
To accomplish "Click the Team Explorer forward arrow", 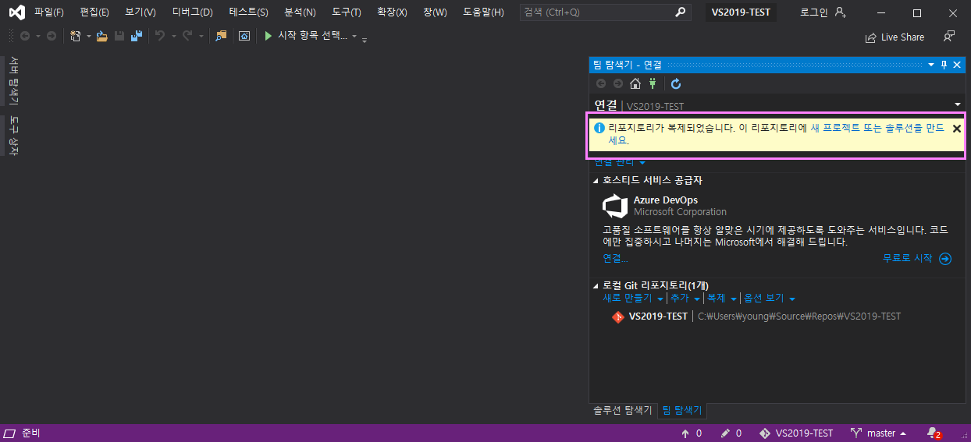I will [618, 83].
